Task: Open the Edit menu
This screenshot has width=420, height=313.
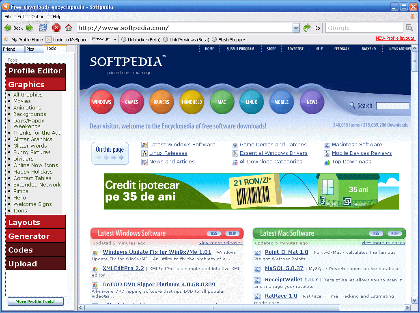Action: [x=21, y=17]
